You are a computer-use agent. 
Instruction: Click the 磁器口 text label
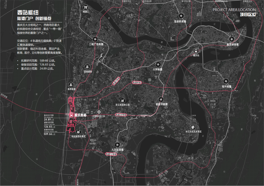(86, 12)
